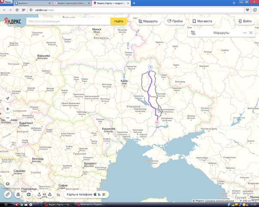Toggle the Пробки traffic layer
Image resolution: width=259 pixels, height=207 pixels.
[175, 21]
